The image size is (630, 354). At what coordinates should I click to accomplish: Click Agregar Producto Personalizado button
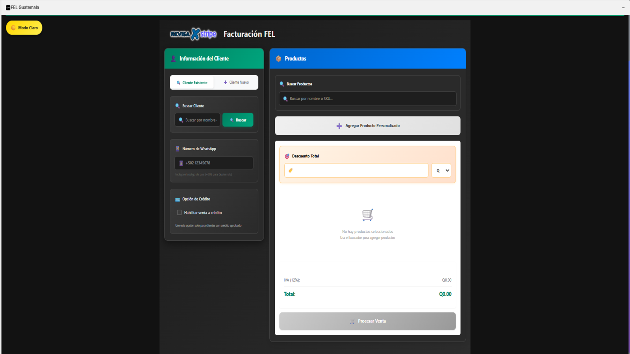click(368, 126)
